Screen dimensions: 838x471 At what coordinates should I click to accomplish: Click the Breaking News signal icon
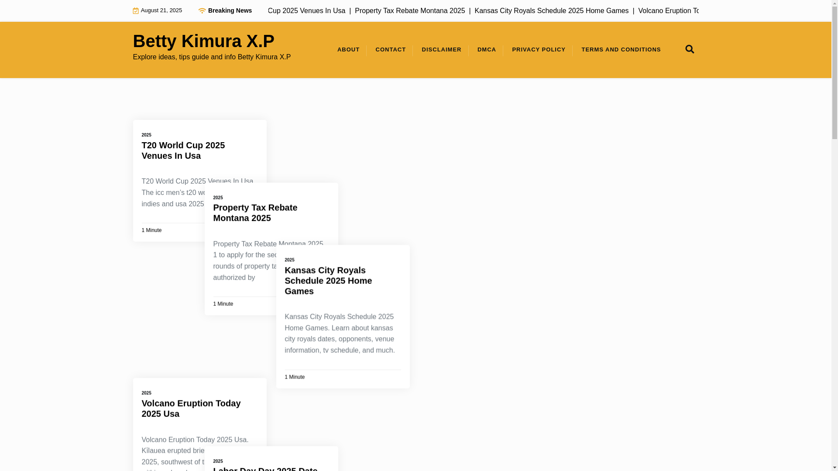click(x=202, y=10)
